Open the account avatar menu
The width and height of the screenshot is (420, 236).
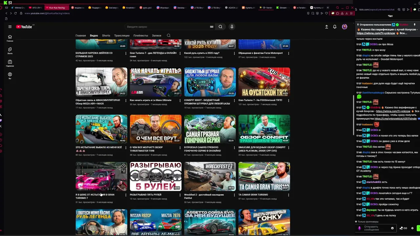tap(345, 27)
